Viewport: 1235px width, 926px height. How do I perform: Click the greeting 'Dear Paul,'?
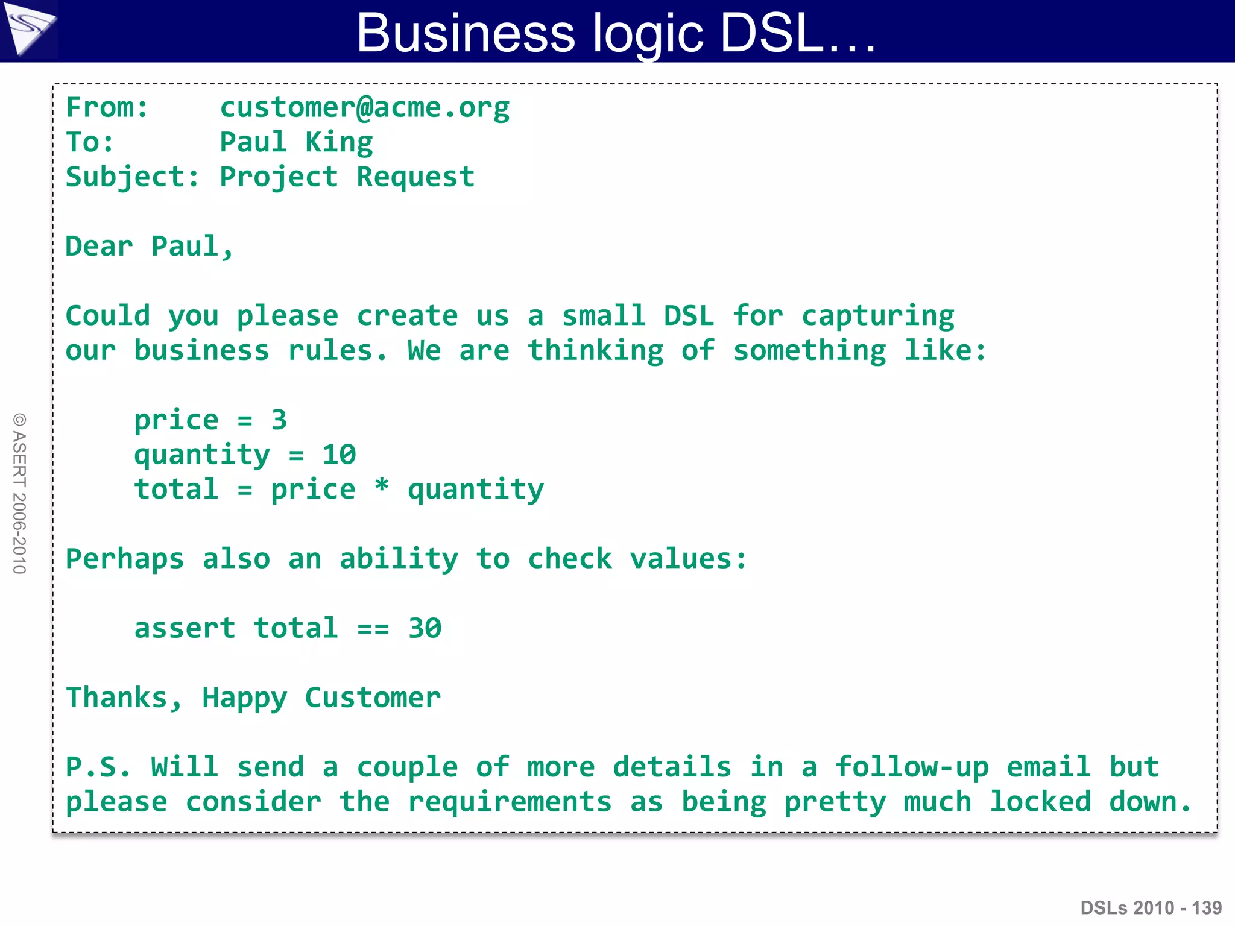150,247
